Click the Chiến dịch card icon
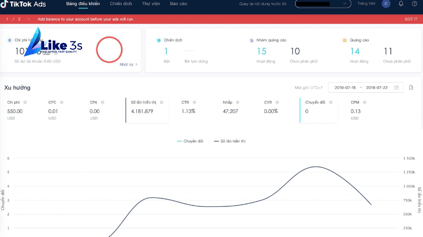The height and width of the screenshot is (237, 423). [158, 40]
